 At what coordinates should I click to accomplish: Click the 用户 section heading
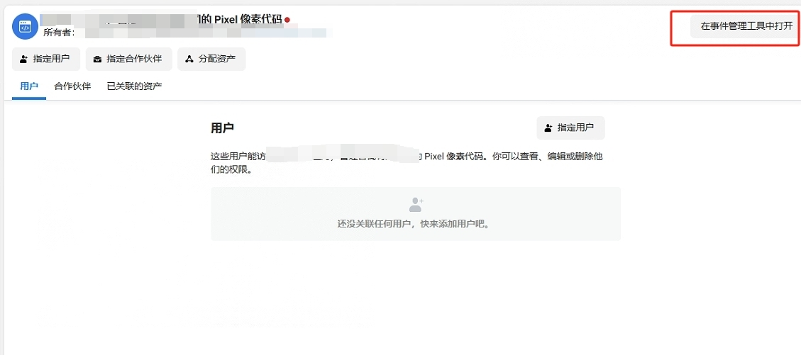(x=222, y=128)
